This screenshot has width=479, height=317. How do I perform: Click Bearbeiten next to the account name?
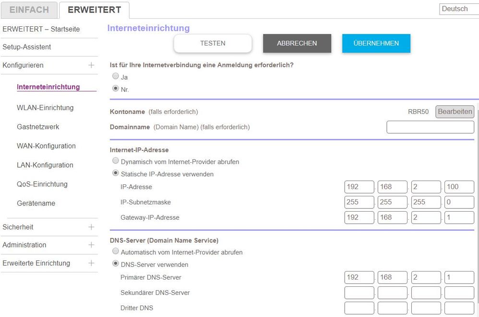click(455, 112)
